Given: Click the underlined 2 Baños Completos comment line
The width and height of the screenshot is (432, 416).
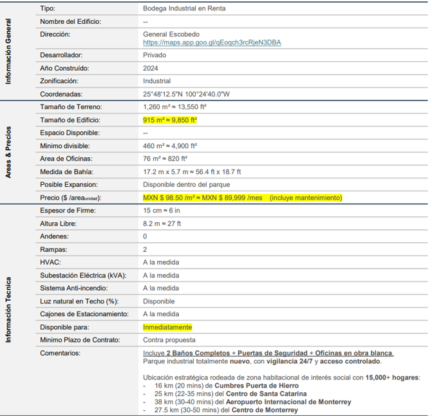Looking at the screenshot, I should click(x=268, y=353).
